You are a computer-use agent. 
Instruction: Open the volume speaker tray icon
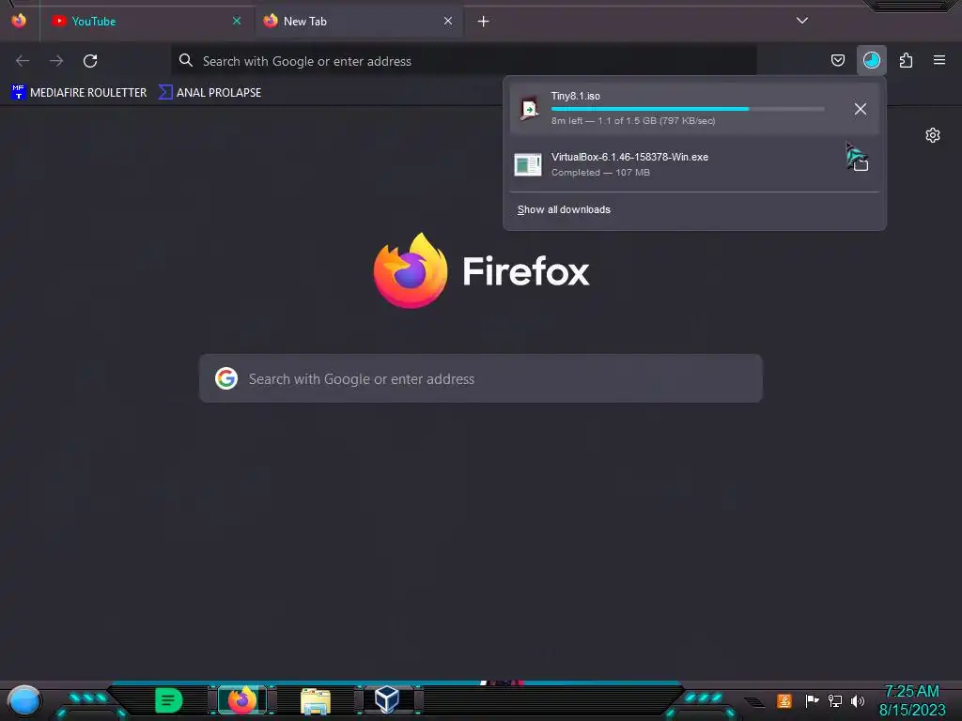pyautogui.click(x=858, y=700)
